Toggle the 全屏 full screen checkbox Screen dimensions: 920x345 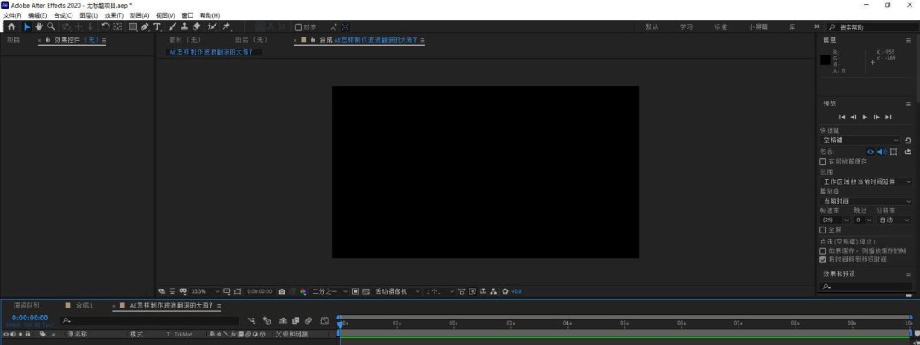click(823, 229)
